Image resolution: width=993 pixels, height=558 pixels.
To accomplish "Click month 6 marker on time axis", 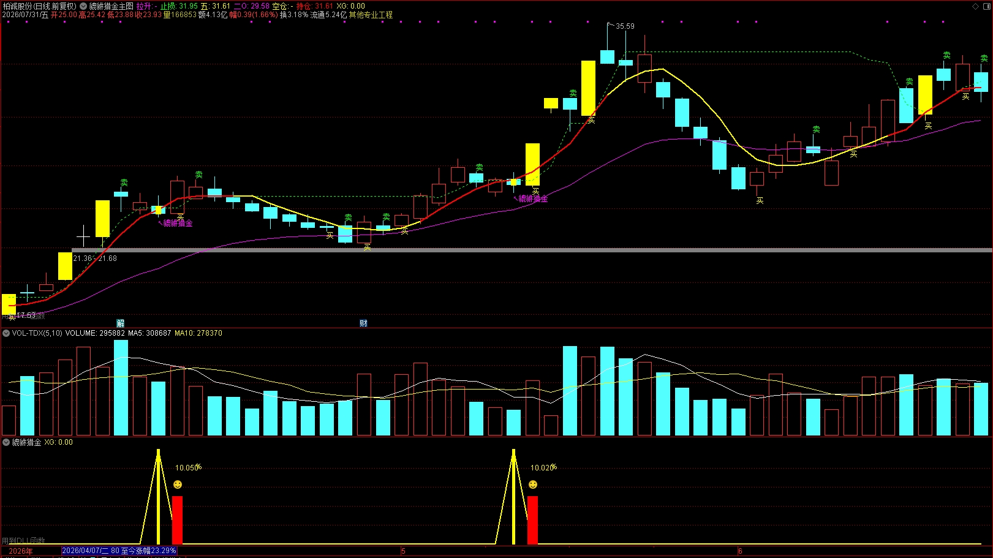I will (x=740, y=551).
